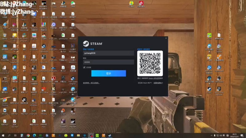Focus the Steam password field
This screenshot has height=138, width=246.
[109, 62]
